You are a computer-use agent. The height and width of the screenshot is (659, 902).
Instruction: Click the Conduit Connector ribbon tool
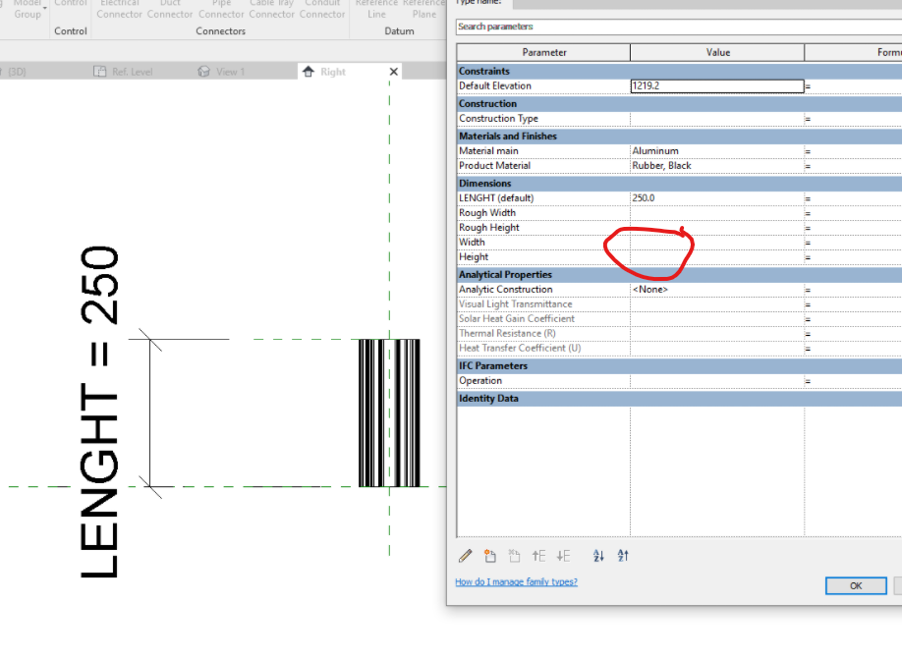pyautogui.click(x=322, y=9)
